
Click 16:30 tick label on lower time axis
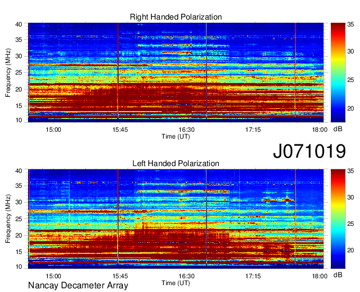[186, 276]
